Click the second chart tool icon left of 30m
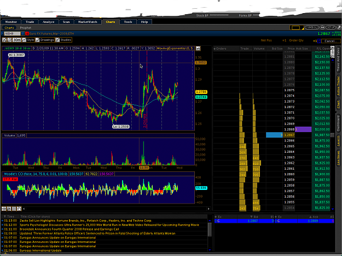 pyautogui.click(x=9, y=40)
